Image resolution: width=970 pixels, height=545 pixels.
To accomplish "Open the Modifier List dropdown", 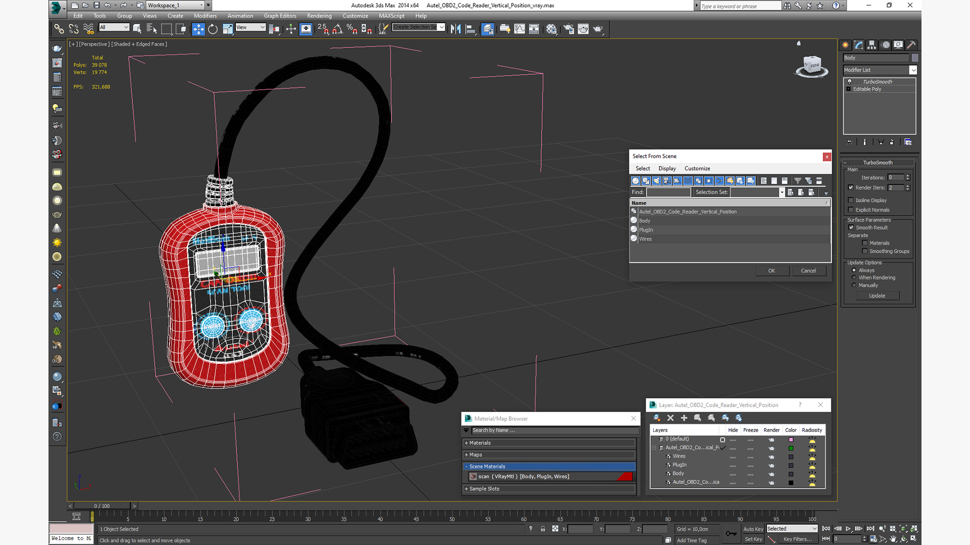I will 880,70.
